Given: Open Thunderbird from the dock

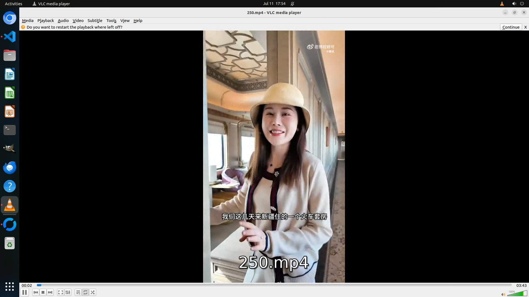Looking at the screenshot, I should 10,167.
